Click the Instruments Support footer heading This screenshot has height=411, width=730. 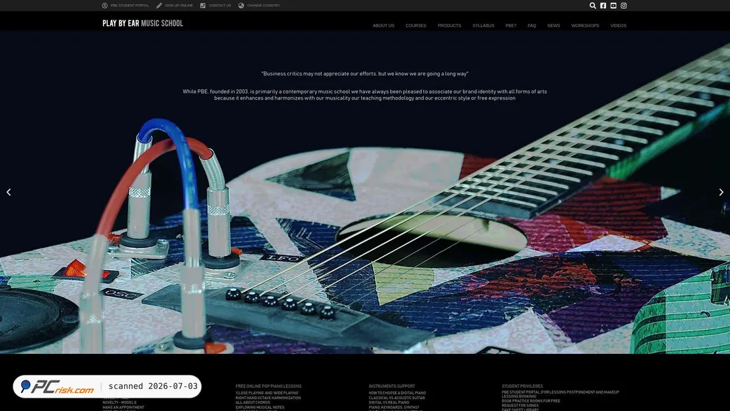pos(392,386)
